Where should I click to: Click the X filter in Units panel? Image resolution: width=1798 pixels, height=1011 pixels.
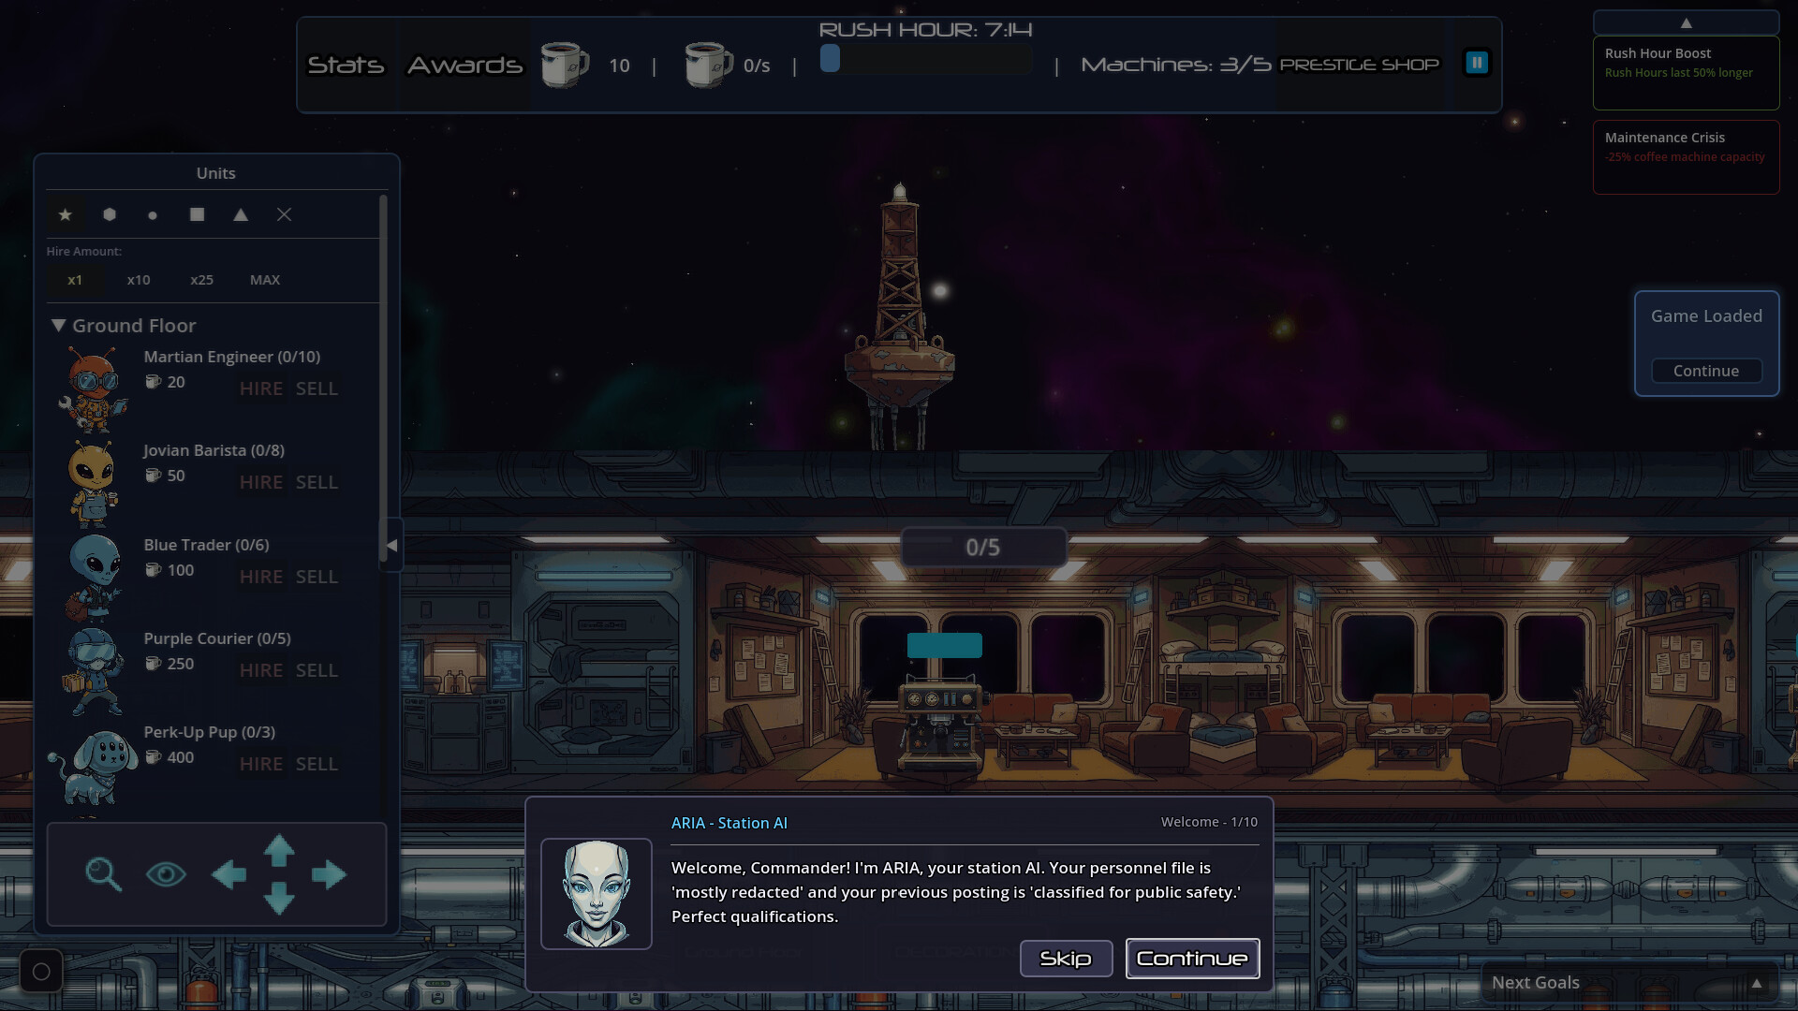pyautogui.click(x=284, y=214)
